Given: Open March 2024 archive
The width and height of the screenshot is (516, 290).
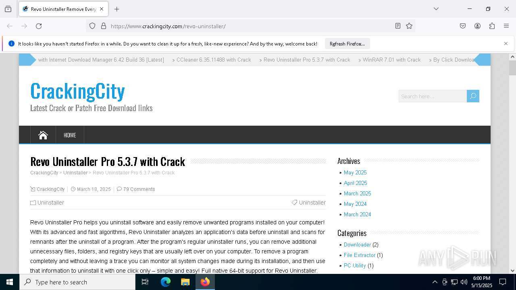Looking at the screenshot, I should [358, 214].
